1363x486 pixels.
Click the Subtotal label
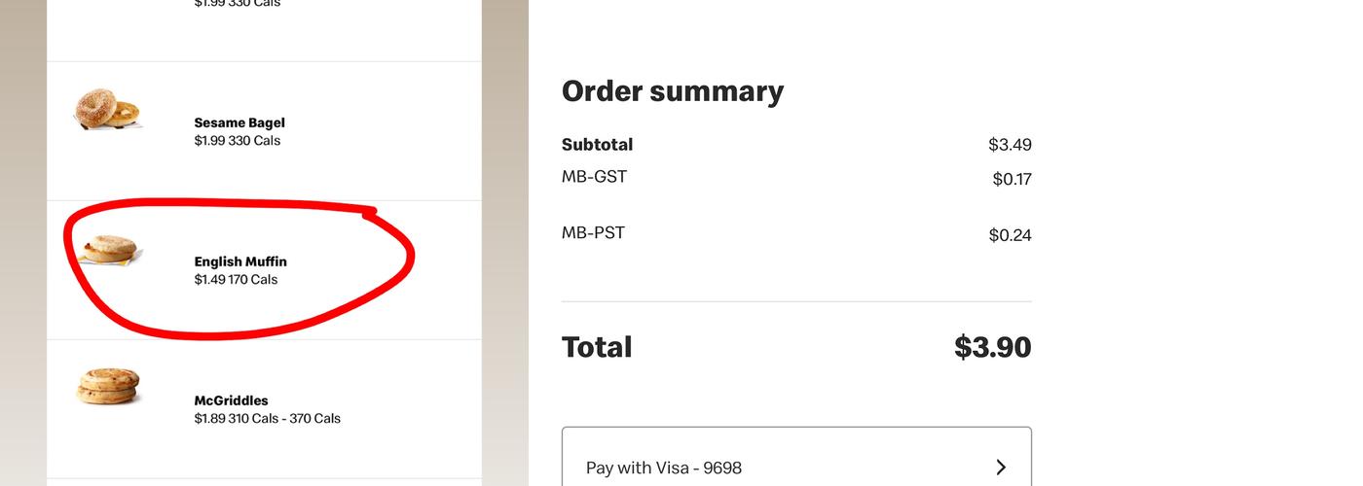pos(597,145)
